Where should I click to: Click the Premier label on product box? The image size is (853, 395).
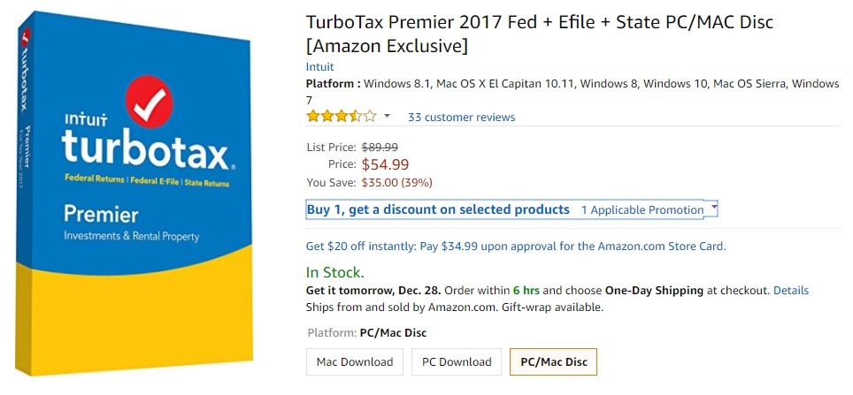[101, 215]
